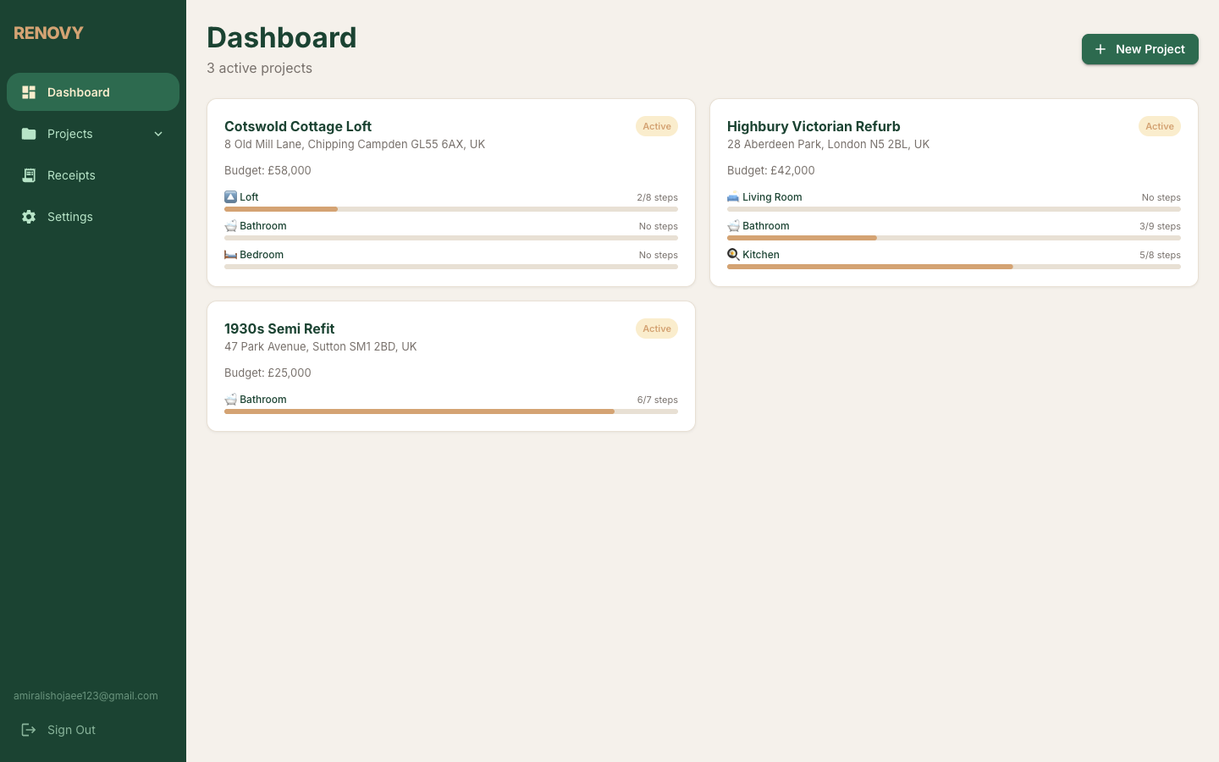
Task: Open Receipts using its receipt icon
Action: (x=29, y=175)
